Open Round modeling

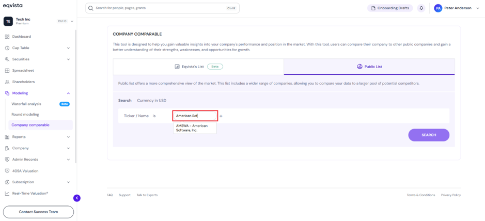click(x=25, y=114)
